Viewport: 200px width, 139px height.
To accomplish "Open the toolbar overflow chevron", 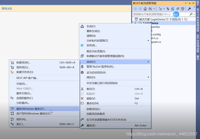I will tap(195, 7).
